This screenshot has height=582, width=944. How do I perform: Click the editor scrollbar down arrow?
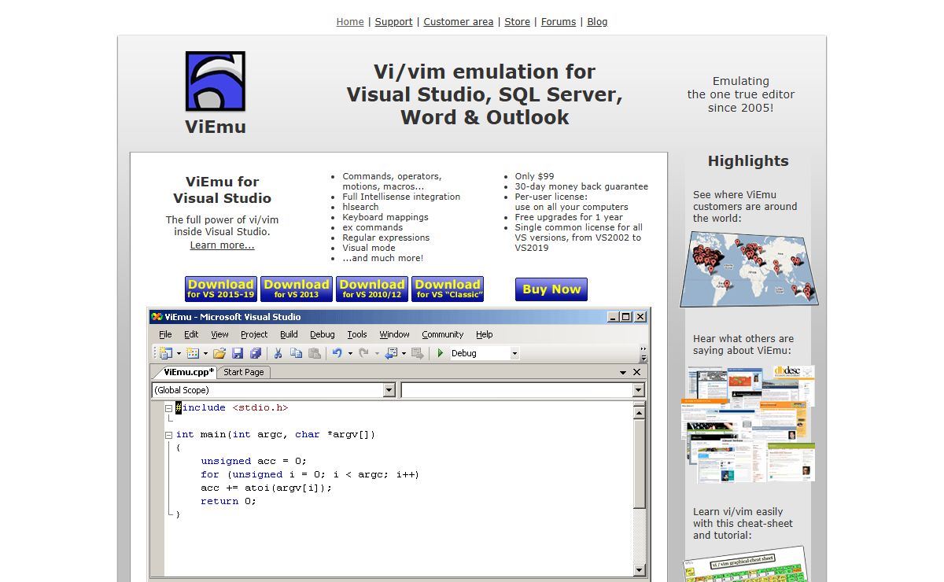point(640,570)
